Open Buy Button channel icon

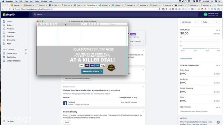coord(4,57)
